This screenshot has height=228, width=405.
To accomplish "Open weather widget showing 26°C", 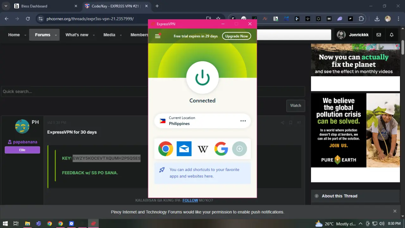I will [335, 224].
